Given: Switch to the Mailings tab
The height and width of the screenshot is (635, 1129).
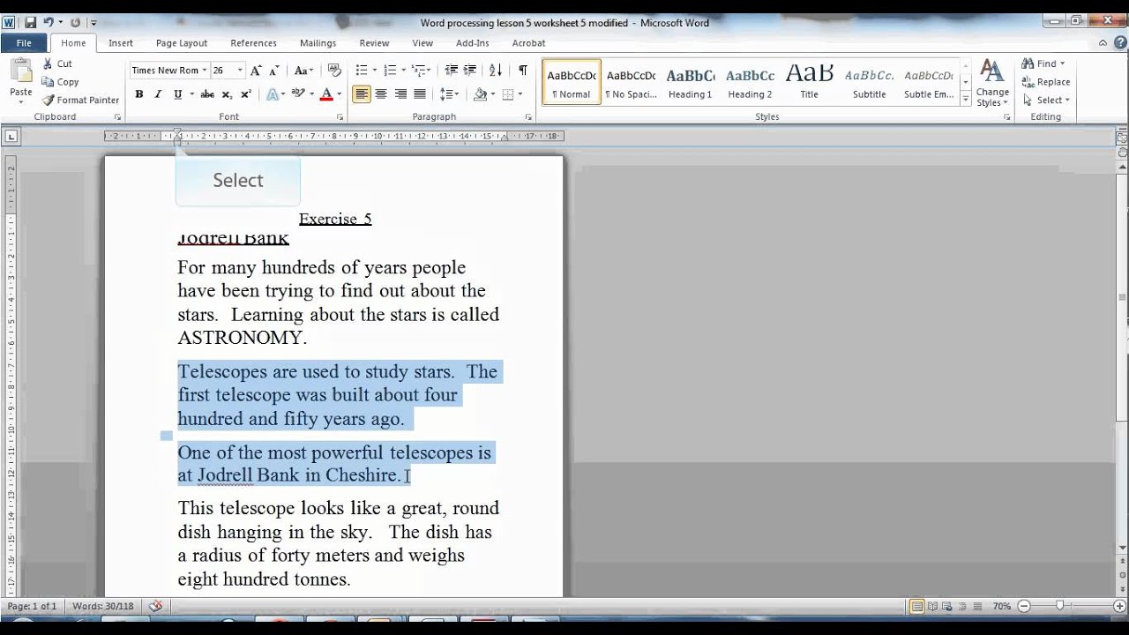Looking at the screenshot, I should pyautogui.click(x=318, y=42).
